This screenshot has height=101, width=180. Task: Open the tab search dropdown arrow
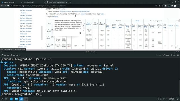point(169,2)
